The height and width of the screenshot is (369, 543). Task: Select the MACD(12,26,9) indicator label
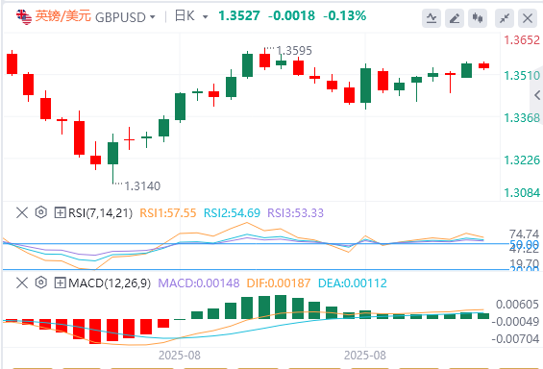pyautogui.click(x=110, y=283)
